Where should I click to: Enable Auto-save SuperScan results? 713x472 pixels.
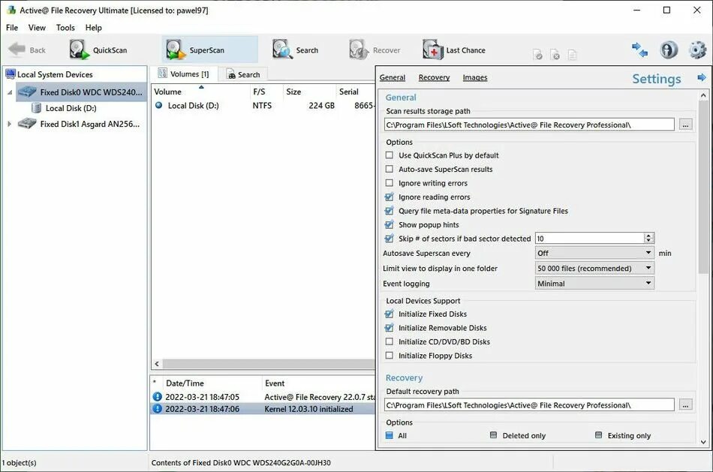click(x=390, y=169)
